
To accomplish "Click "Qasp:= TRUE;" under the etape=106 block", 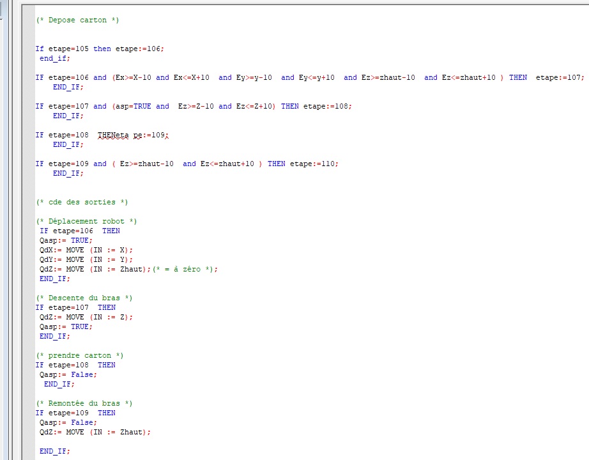I will pos(66,241).
